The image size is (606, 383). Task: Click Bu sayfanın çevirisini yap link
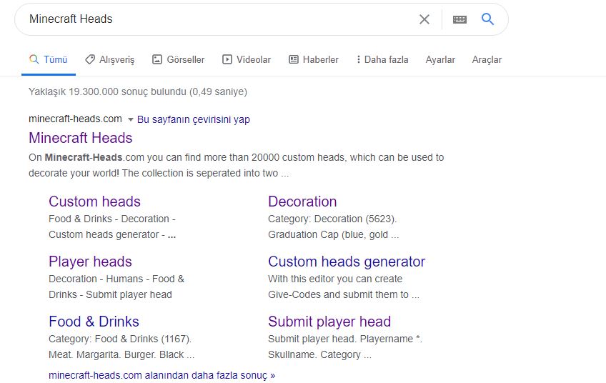click(x=194, y=119)
